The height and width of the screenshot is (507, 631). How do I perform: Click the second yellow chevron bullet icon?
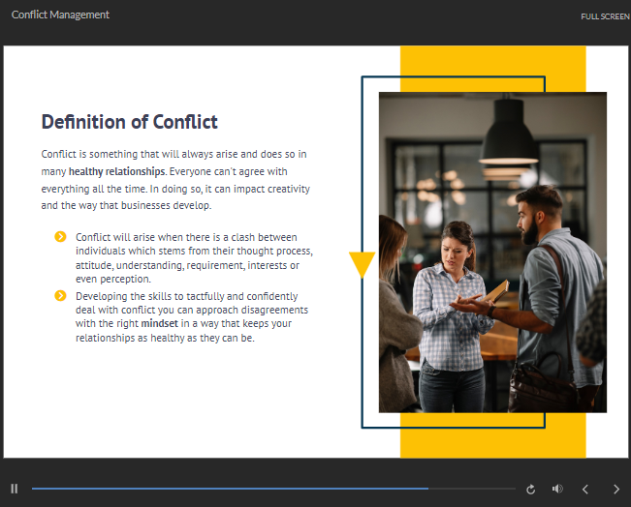(60, 296)
